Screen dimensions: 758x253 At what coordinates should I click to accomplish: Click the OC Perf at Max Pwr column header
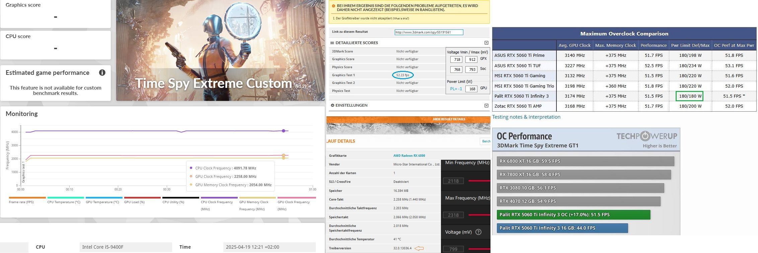point(734,45)
